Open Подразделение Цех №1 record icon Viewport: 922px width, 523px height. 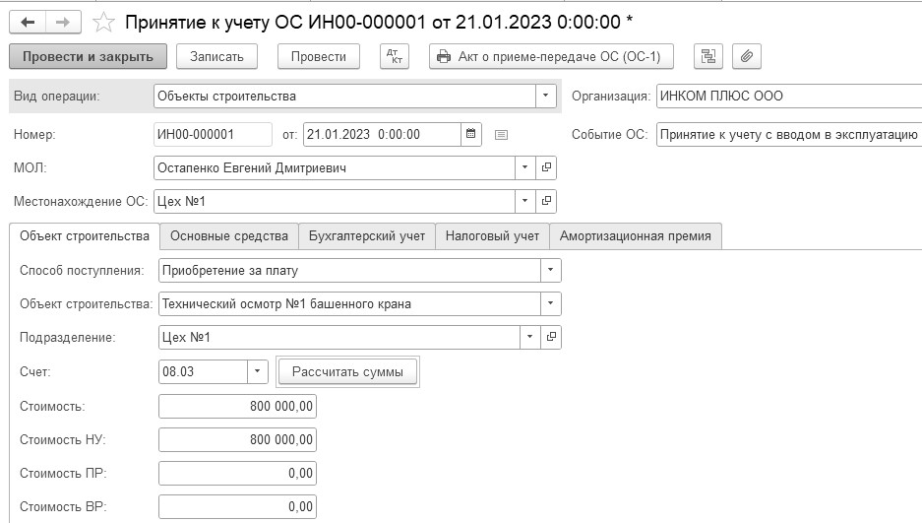[x=551, y=337]
